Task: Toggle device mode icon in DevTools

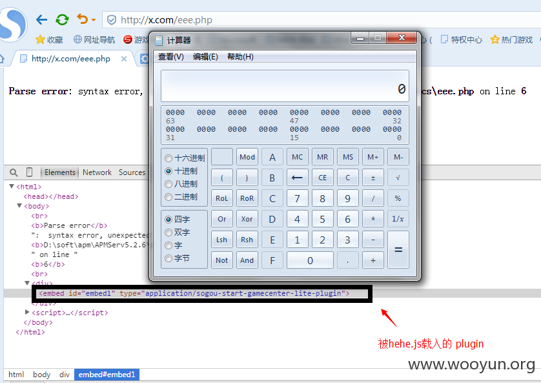Action: click(29, 172)
